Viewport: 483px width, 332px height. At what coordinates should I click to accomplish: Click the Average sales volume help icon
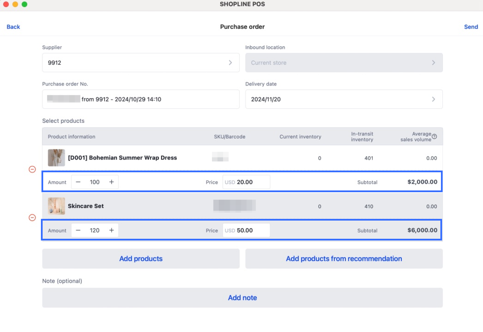[434, 137]
